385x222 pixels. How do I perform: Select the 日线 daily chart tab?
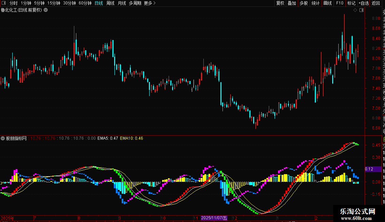coord(99,3)
